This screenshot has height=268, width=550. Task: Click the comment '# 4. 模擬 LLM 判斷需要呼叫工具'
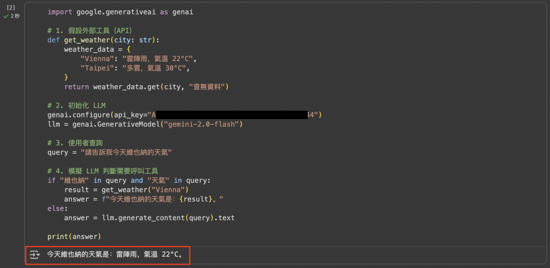pyautogui.click(x=103, y=171)
